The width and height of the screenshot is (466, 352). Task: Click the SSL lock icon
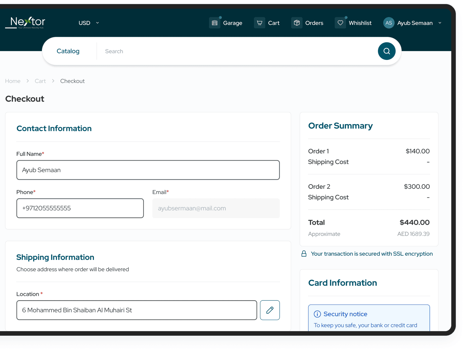click(304, 254)
